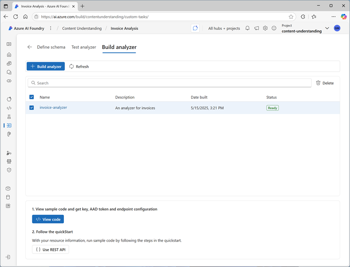
Task: Open the tab actions icon at top left
Action: 6,6
